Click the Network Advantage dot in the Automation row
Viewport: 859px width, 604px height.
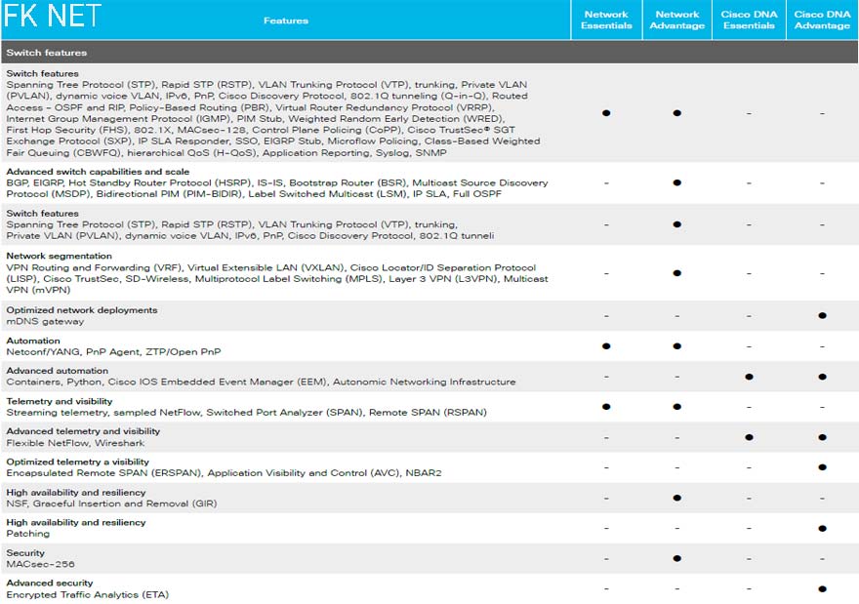(x=677, y=346)
